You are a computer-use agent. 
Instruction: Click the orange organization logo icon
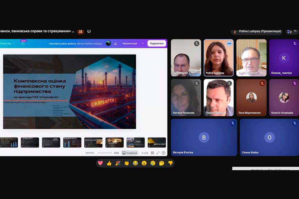pos(80,32)
